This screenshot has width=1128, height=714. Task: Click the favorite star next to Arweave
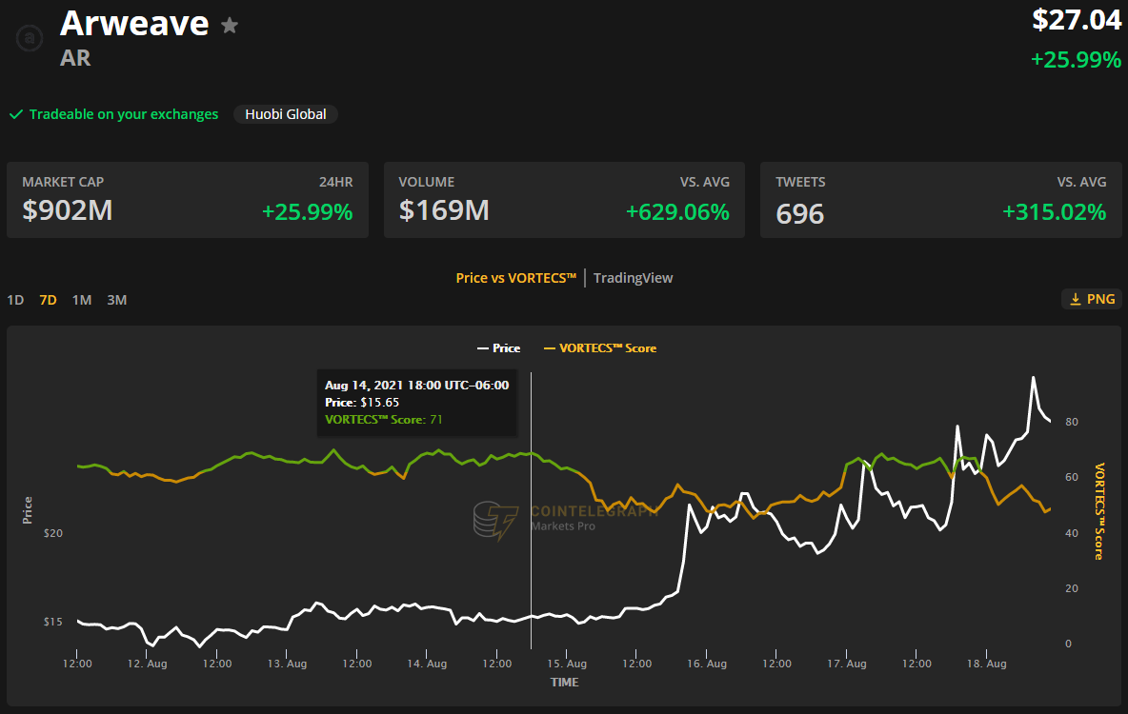point(230,26)
